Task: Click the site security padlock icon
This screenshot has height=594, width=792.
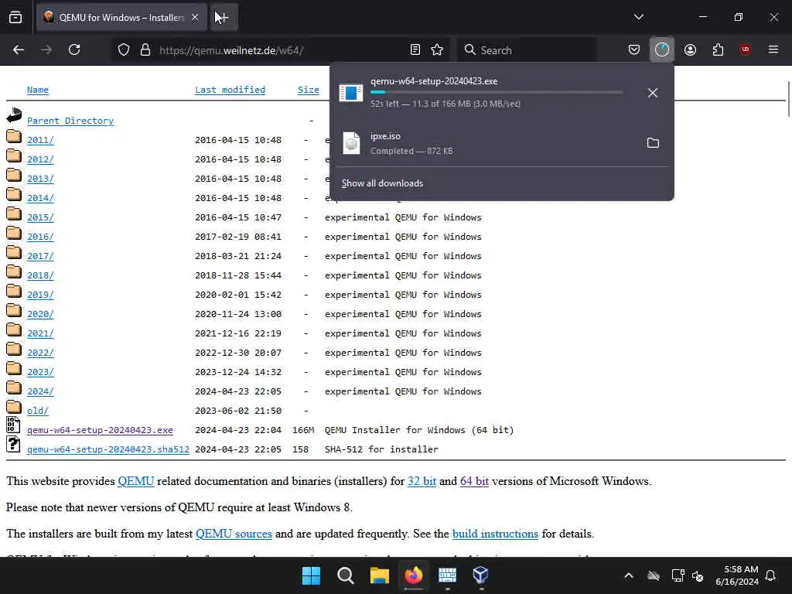Action: point(145,49)
